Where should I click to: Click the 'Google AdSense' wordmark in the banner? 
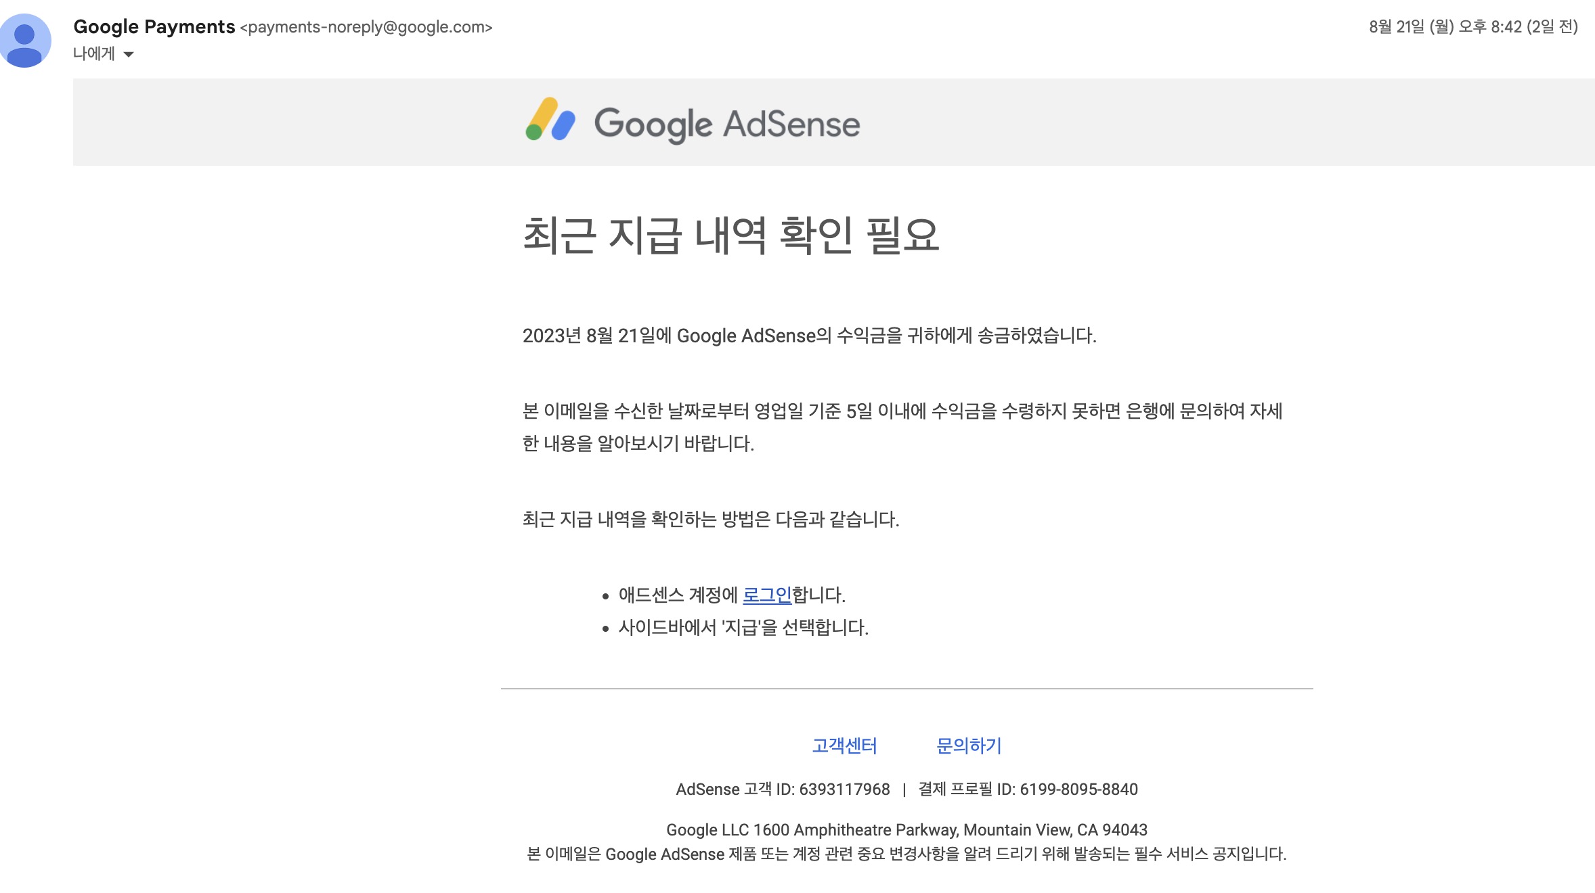pyautogui.click(x=726, y=124)
